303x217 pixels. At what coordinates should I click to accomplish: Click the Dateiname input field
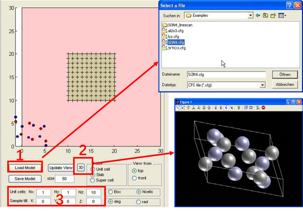[x=226, y=75]
